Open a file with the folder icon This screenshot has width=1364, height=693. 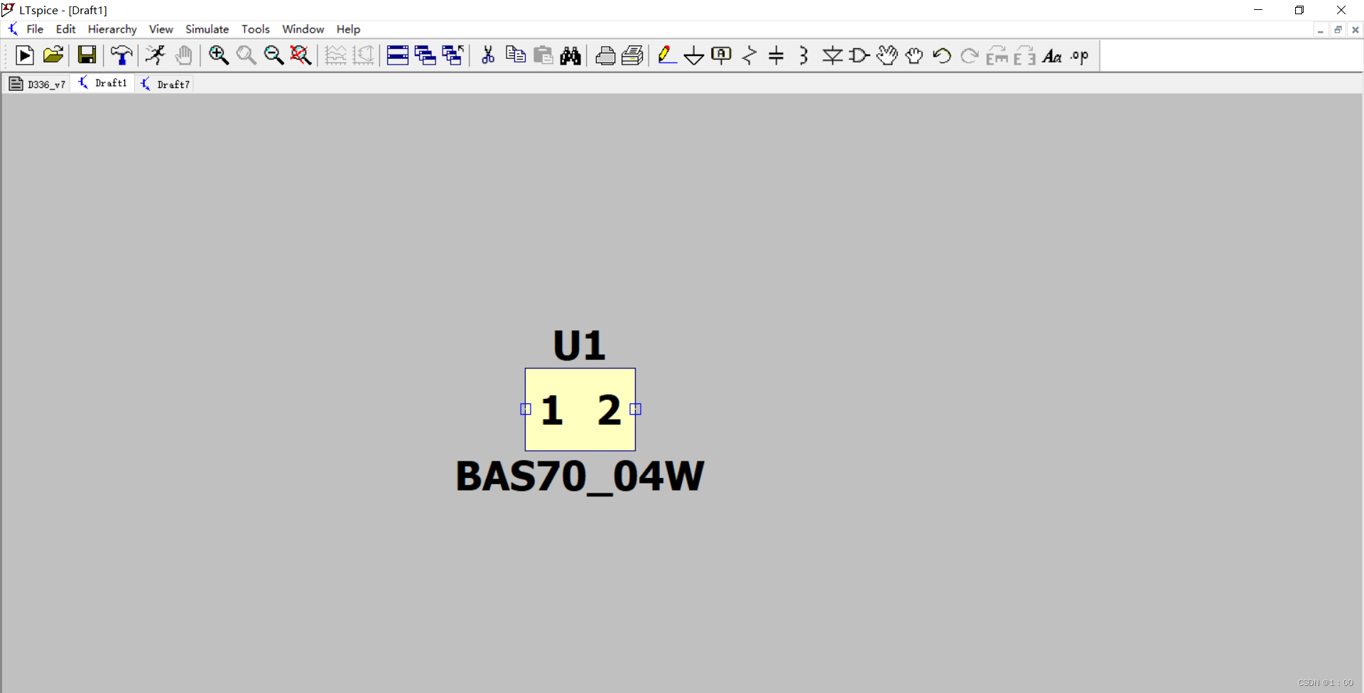pyautogui.click(x=53, y=55)
